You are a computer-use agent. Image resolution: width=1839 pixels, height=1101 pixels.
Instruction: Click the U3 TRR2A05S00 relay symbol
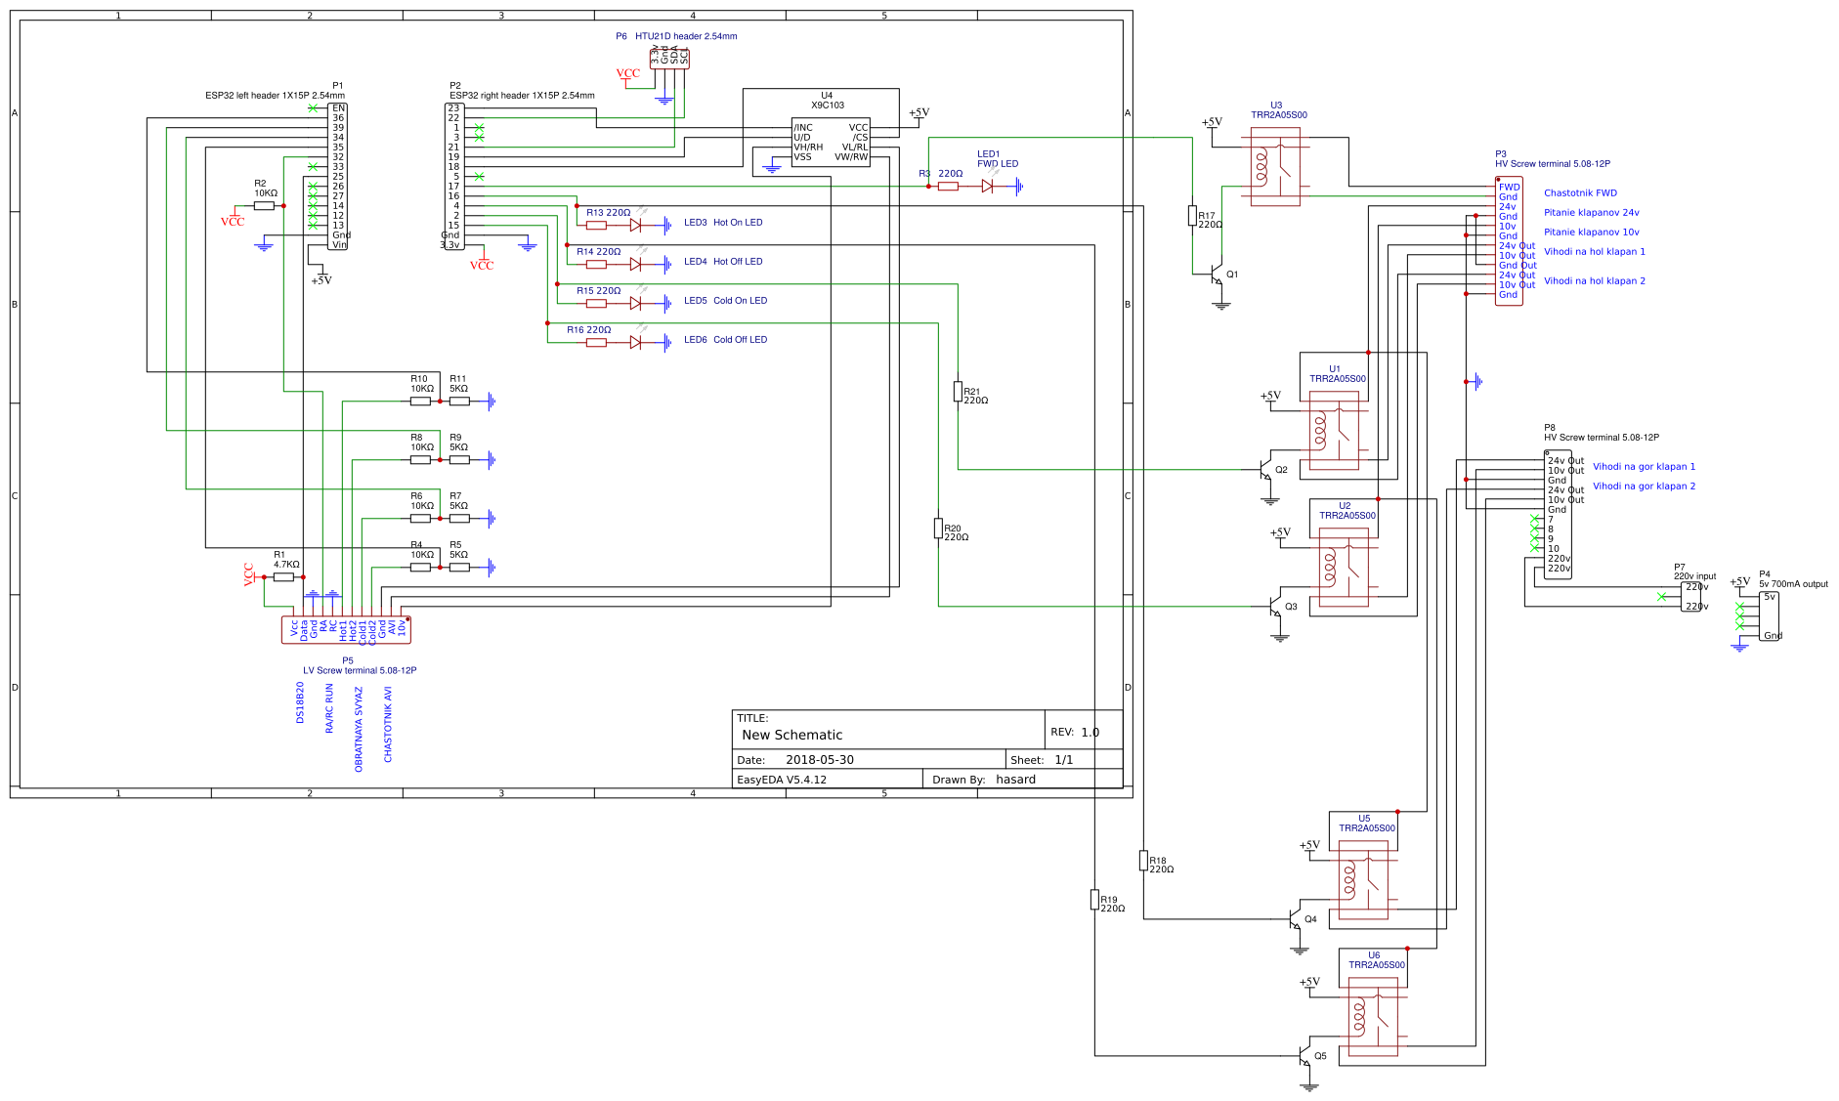point(1275,167)
